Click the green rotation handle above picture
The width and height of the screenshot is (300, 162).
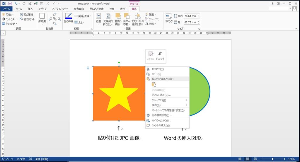[x=119, y=62]
